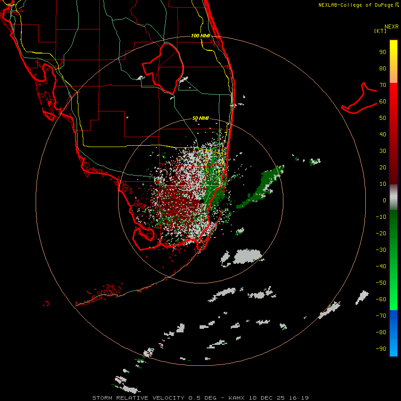The width and height of the screenshot is (401, 401).
Task: Click the [KT] units label
Action: point(380,31)
